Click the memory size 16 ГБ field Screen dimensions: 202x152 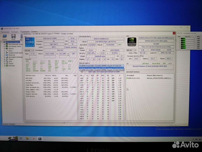91,50
